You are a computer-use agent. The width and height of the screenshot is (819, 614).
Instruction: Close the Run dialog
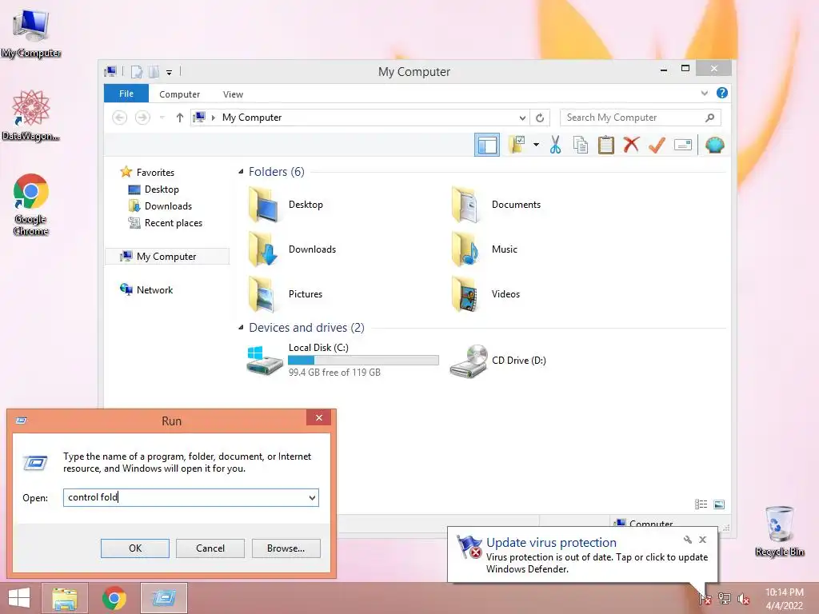(318, 417)
